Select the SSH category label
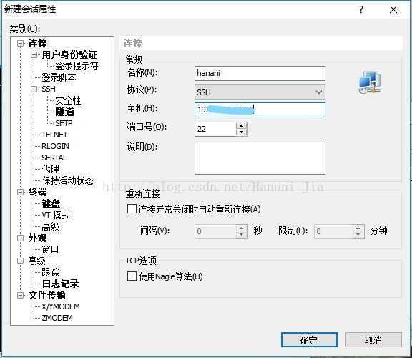The image size is (412, 358). click(49, 89)
